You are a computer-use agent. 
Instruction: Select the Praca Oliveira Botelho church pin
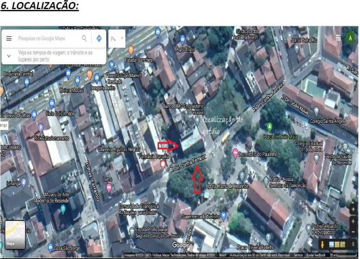[x=268, y=238]
